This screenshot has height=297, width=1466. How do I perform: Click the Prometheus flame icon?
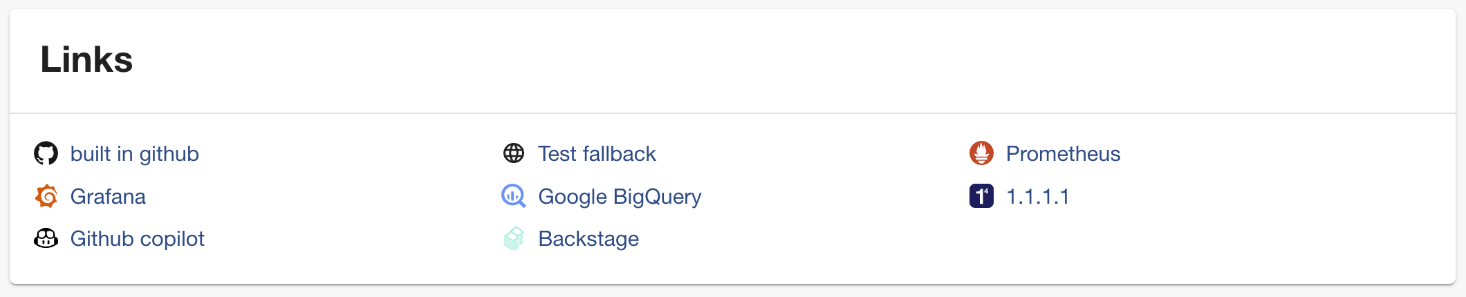[x=982, y=153]
